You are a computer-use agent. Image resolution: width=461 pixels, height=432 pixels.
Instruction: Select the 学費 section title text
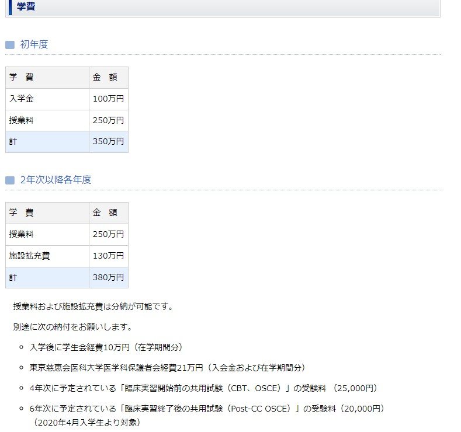[26, 7]
